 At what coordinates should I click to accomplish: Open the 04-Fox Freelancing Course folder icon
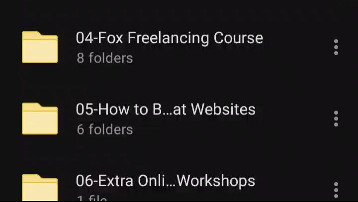click(x=40, y=47)
